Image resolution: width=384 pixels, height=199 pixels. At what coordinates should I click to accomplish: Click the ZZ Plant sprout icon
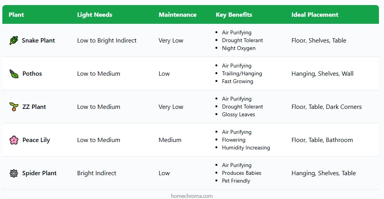pyautogui.click(x=14, y=107)
